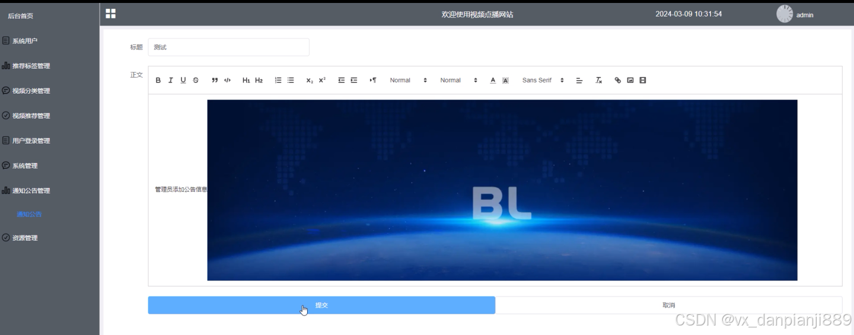Open the font color picker
This screenshot has width=854, height=335.
tap(493, 80)
